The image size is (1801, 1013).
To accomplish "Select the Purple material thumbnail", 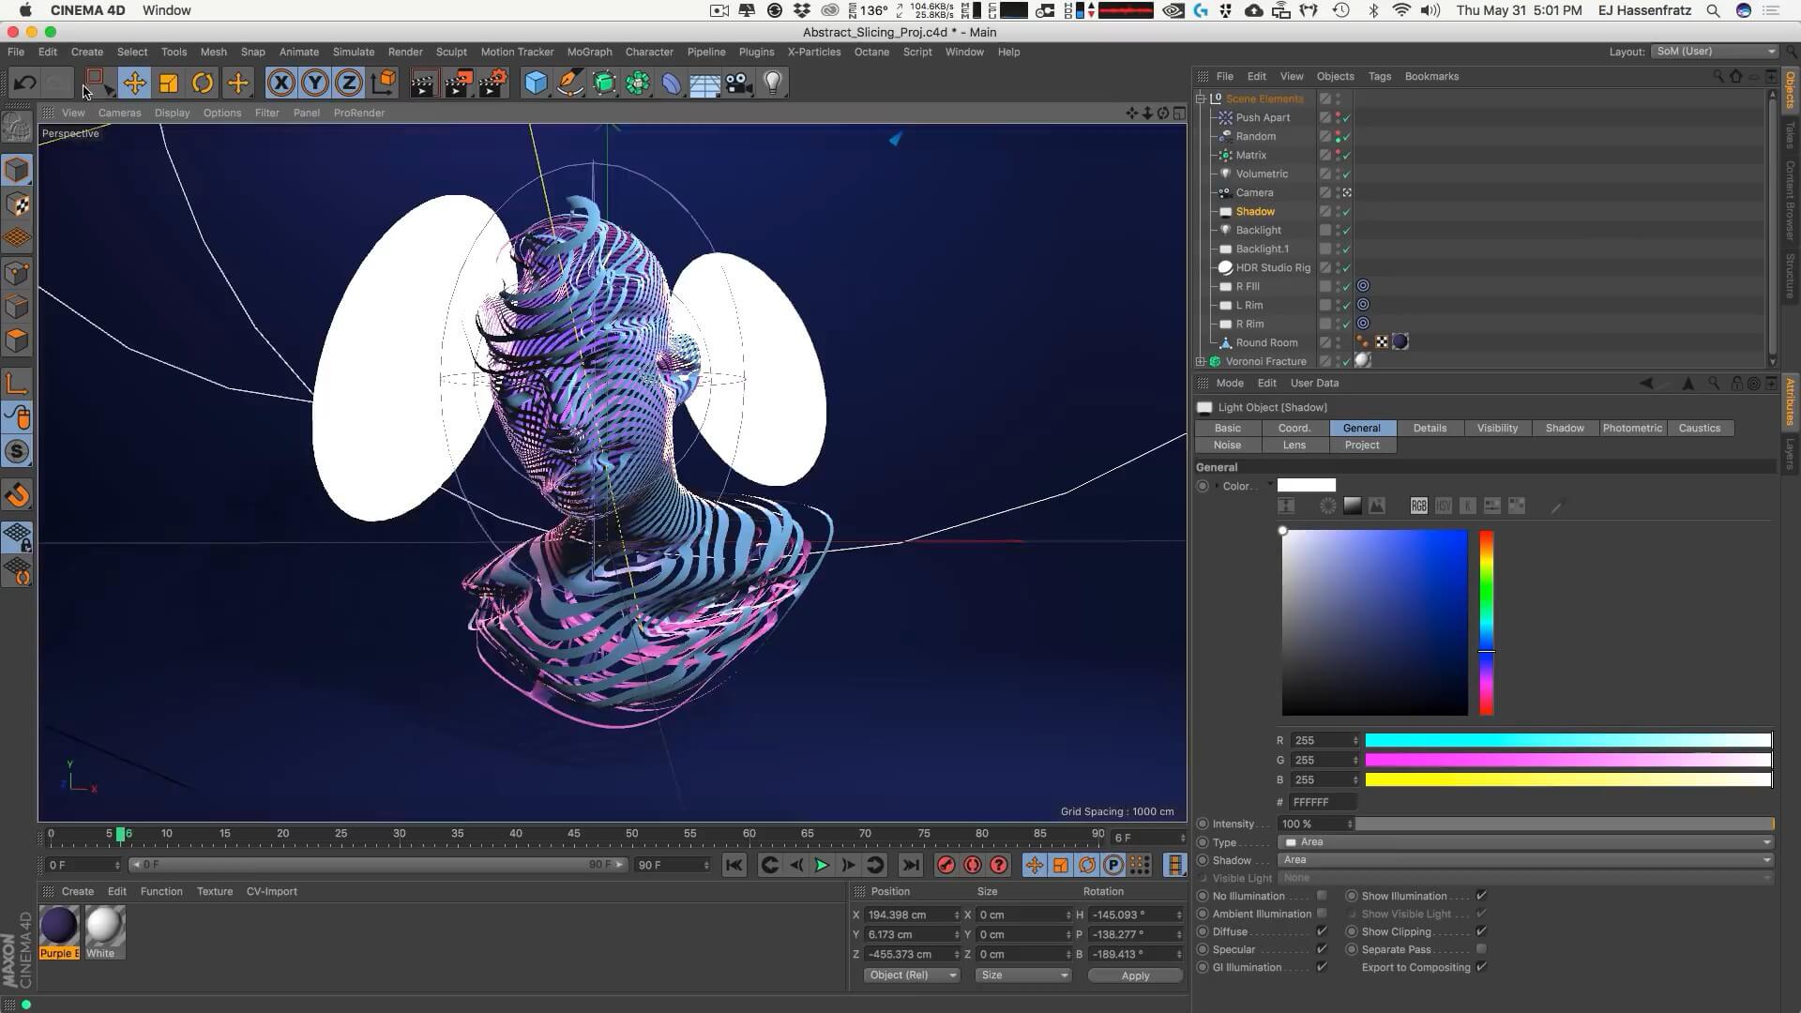I will pos(59,927).
